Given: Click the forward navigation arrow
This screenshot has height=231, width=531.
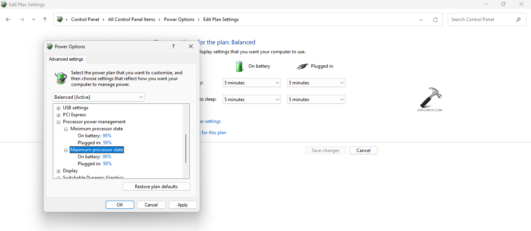Looking at the screenshot, I should (x=22, y=19).
